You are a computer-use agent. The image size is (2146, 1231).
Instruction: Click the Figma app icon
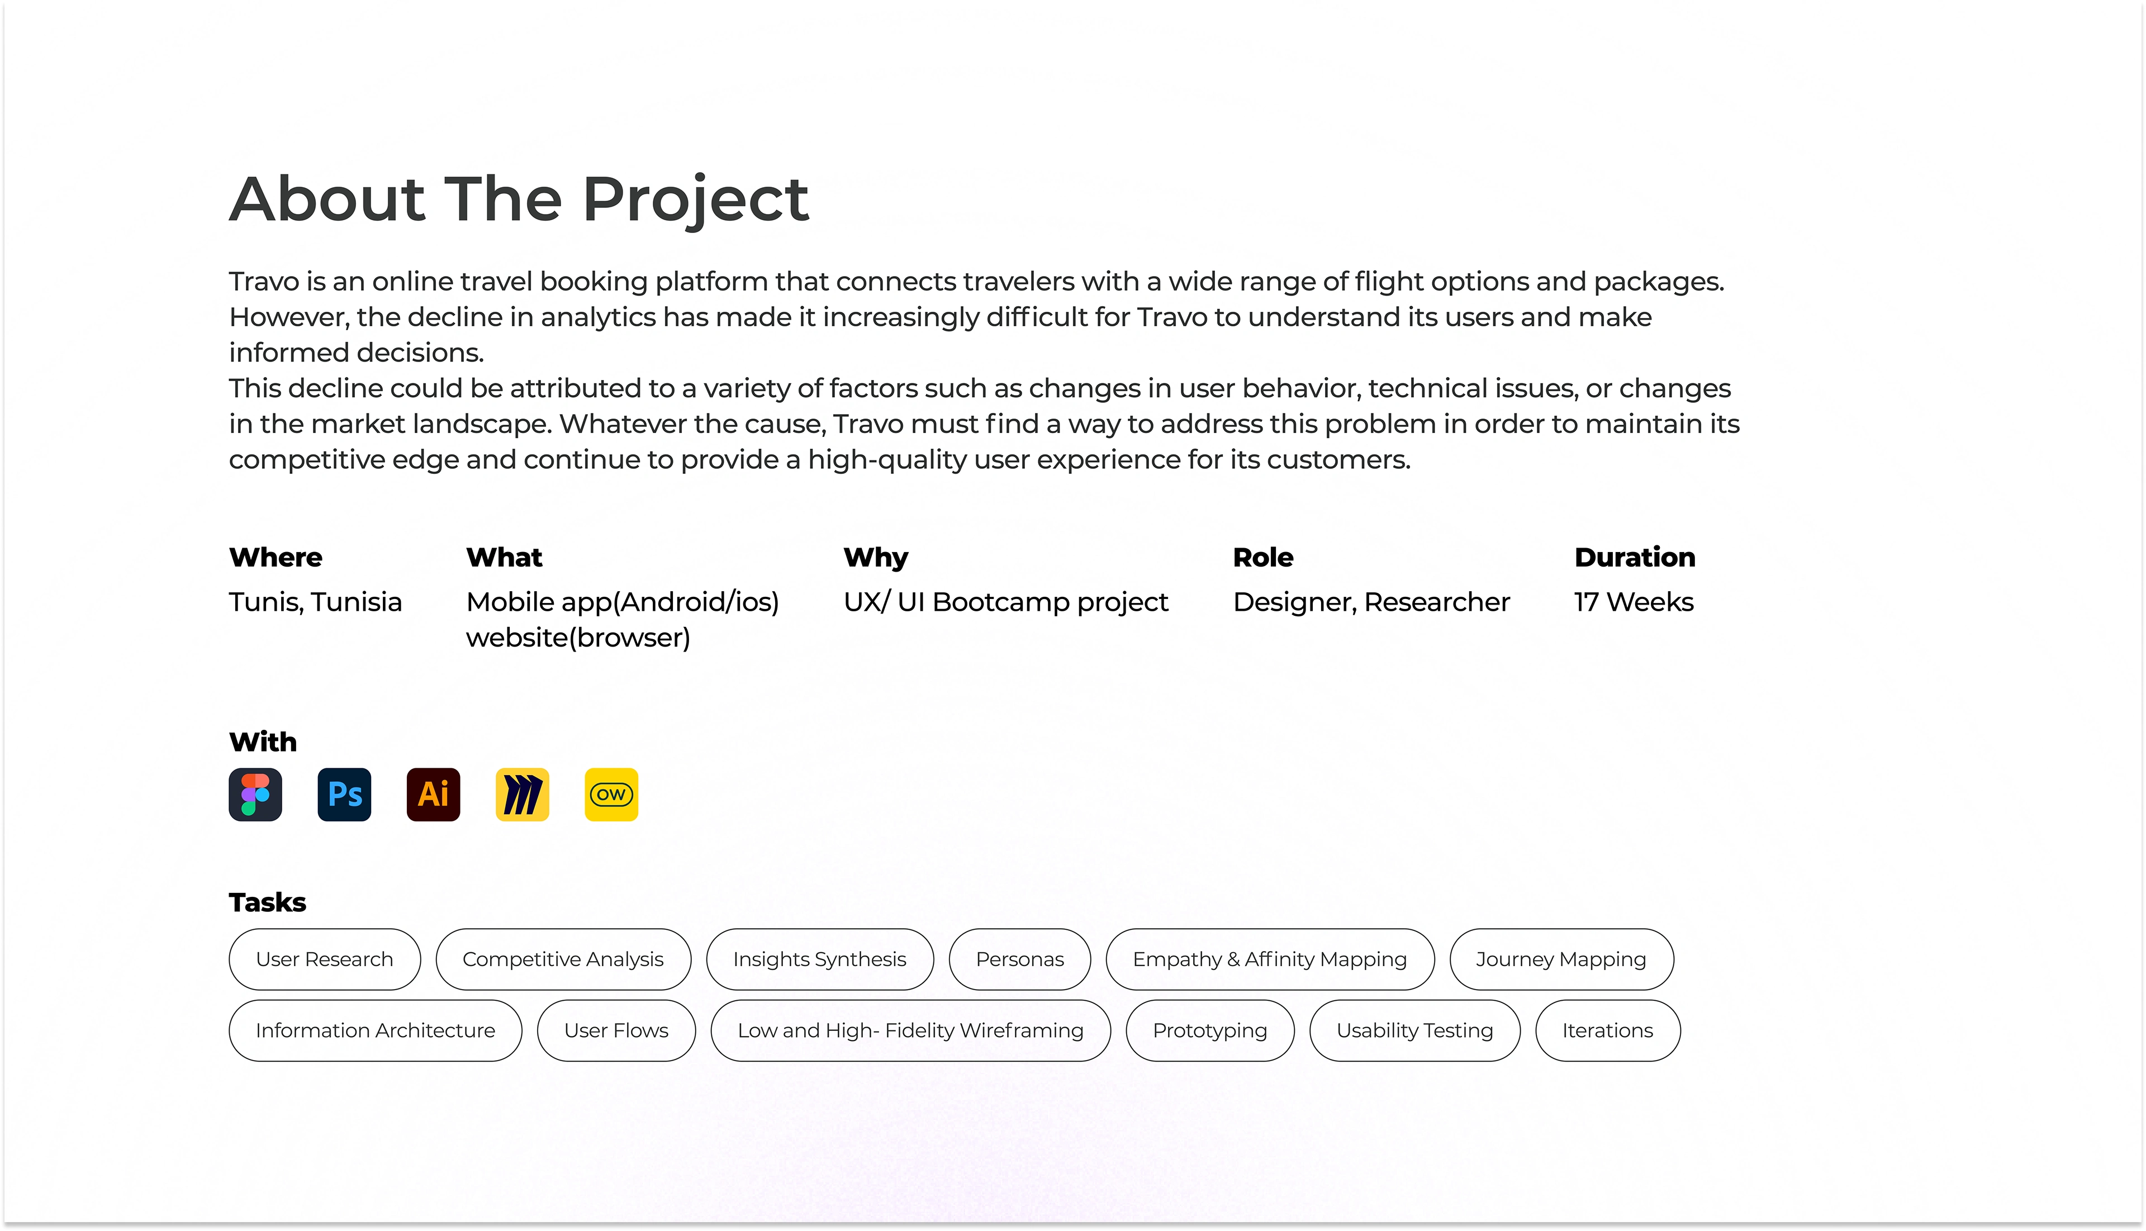[x=255, y=795]
